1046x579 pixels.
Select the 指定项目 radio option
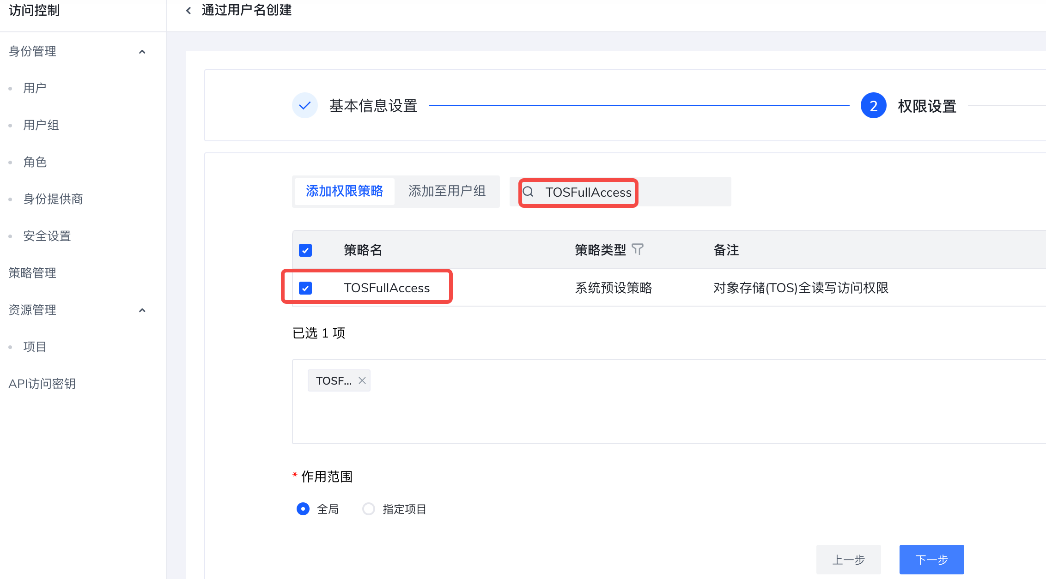click(369, 509)
